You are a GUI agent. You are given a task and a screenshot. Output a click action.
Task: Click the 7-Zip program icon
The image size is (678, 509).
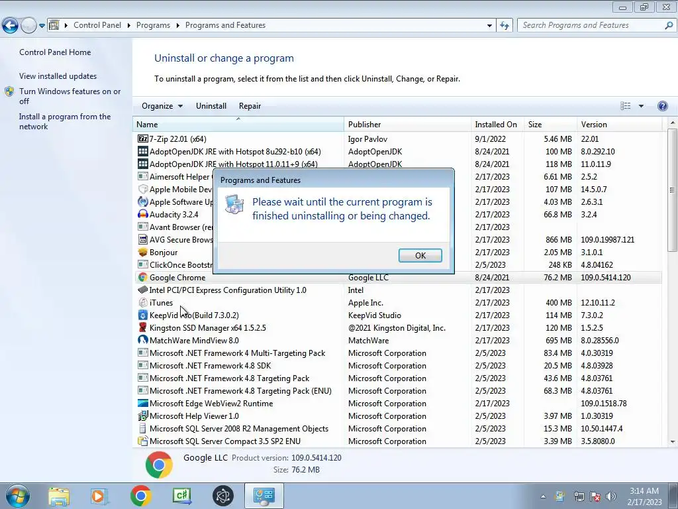coord(143,139)
